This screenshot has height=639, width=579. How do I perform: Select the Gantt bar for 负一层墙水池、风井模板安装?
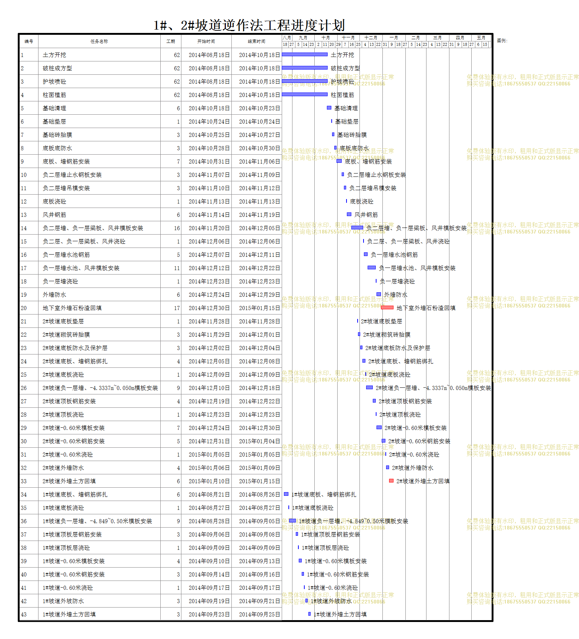(372, 268)
